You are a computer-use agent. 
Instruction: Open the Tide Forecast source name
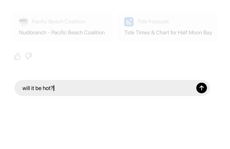pyautogui.click(x=153, y=22)
